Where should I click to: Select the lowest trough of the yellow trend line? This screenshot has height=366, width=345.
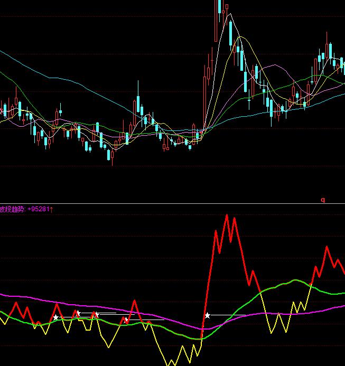(x=169, y=363)
